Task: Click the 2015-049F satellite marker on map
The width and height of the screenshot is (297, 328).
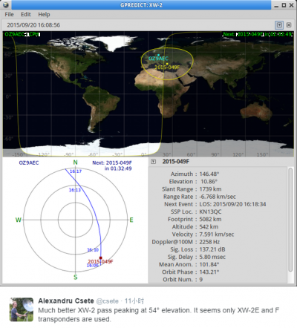Action: pos(167,64)
